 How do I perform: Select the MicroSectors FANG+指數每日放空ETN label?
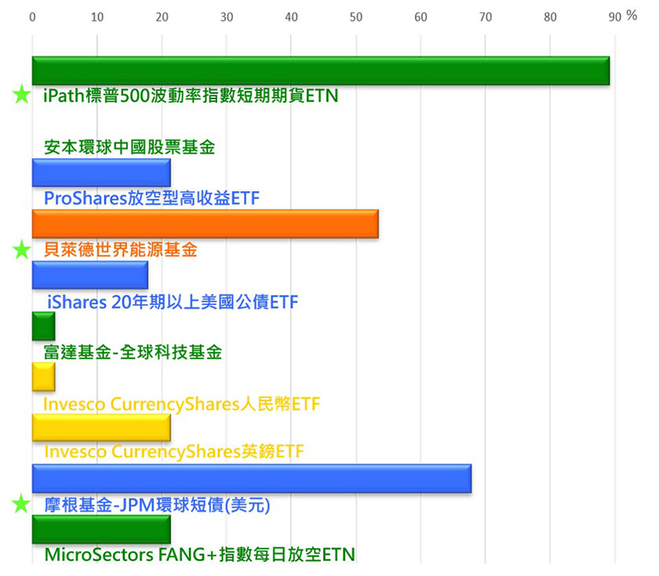pos(199,555)
